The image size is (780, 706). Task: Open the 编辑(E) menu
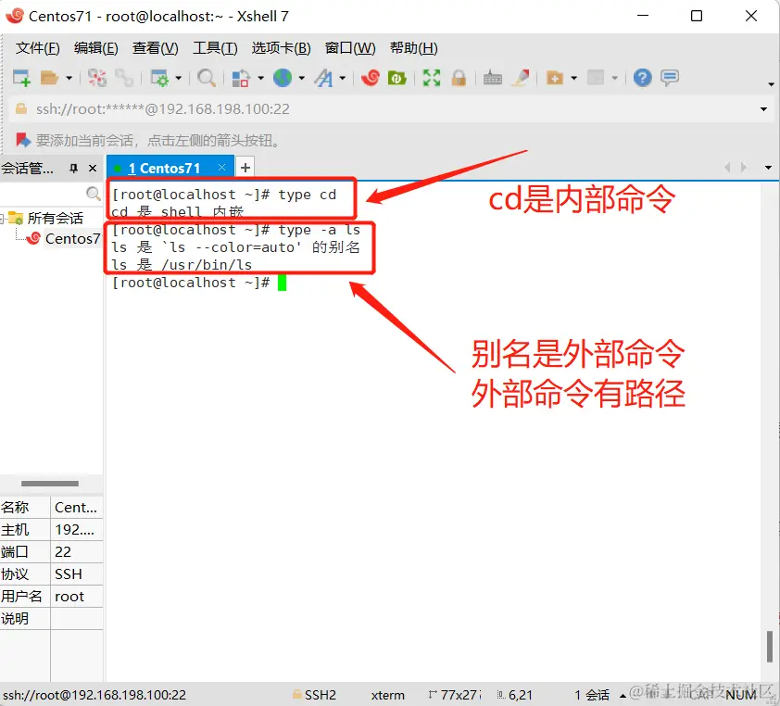click(x=96, y=48)
